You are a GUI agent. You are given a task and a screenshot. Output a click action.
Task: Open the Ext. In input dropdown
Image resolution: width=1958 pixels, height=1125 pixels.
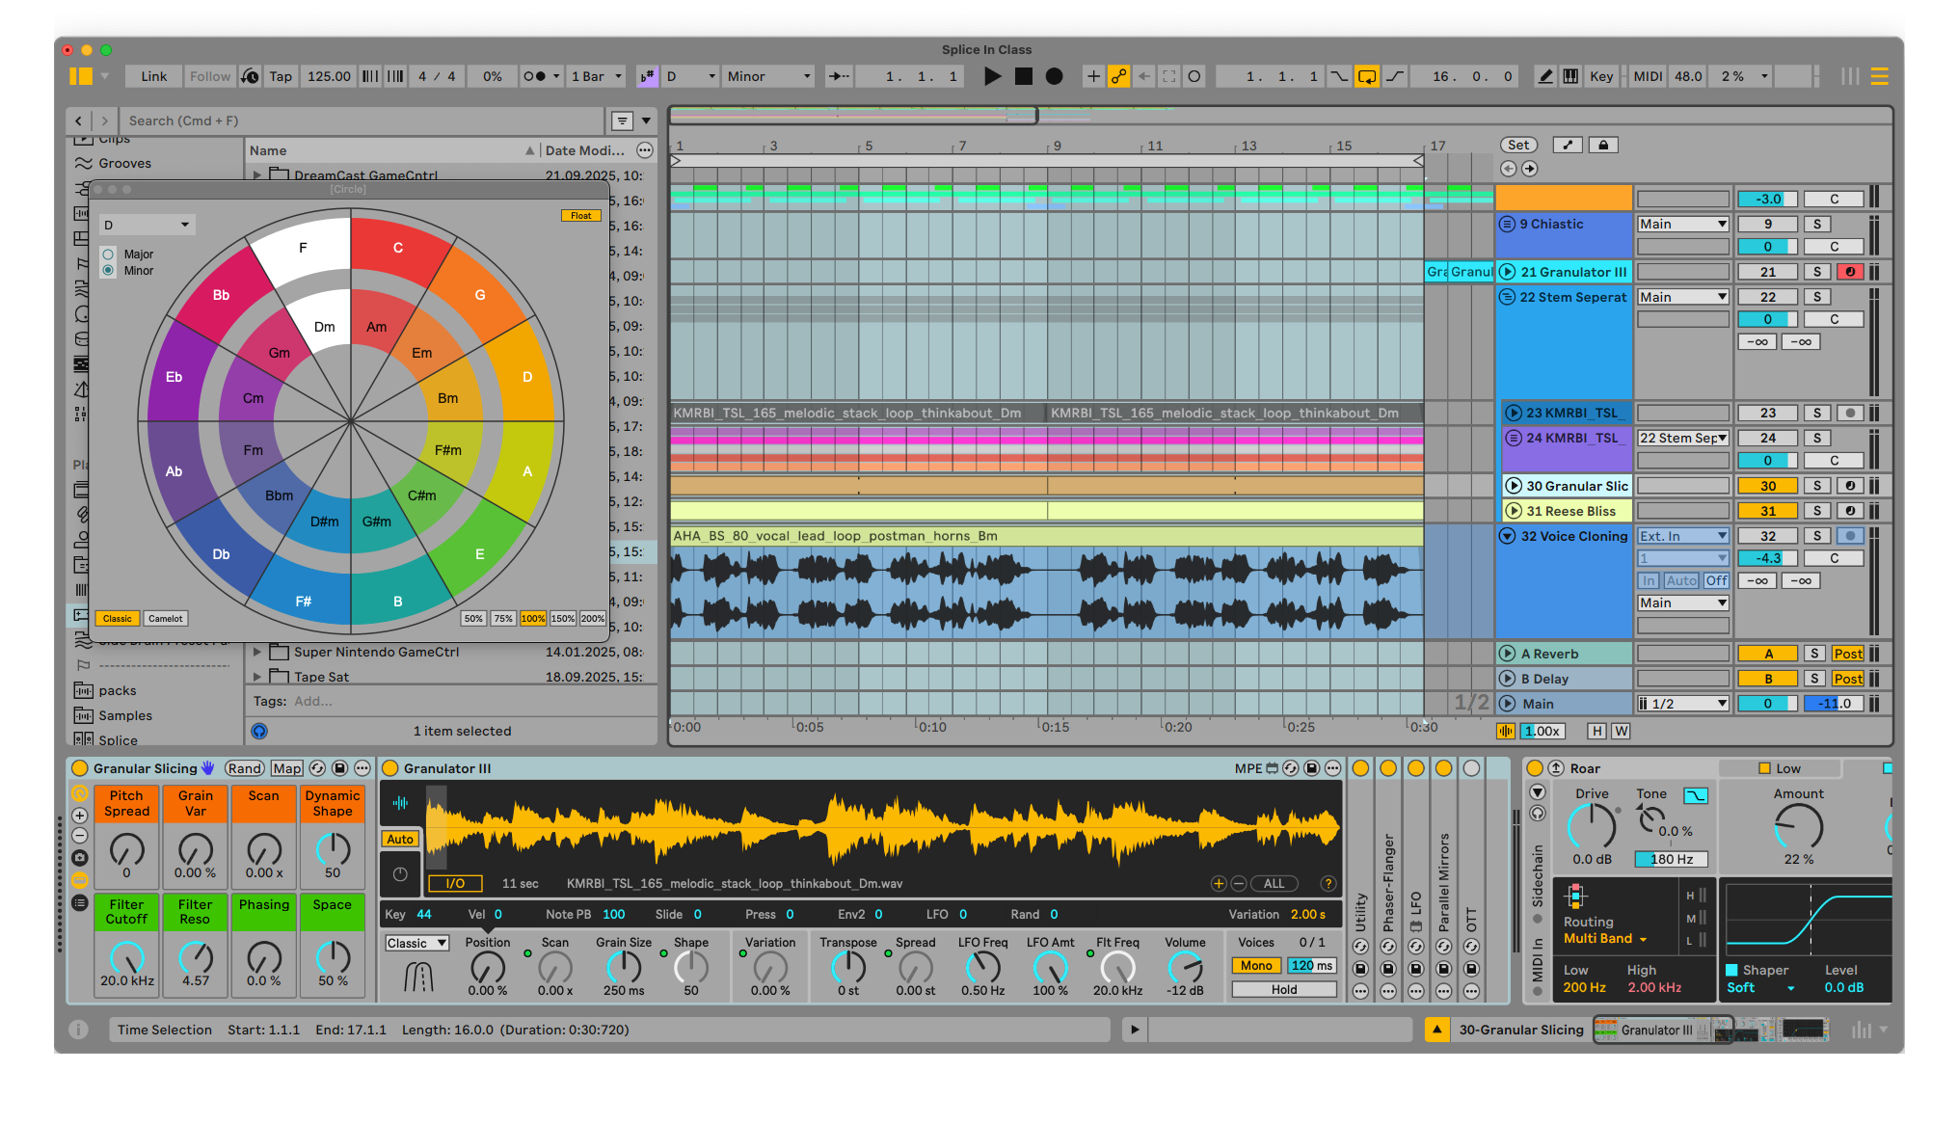point(1682,536)
